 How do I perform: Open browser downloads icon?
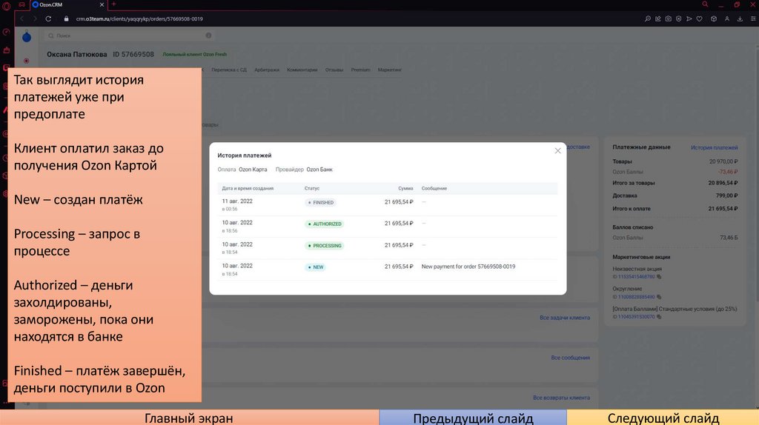(740, 19)
